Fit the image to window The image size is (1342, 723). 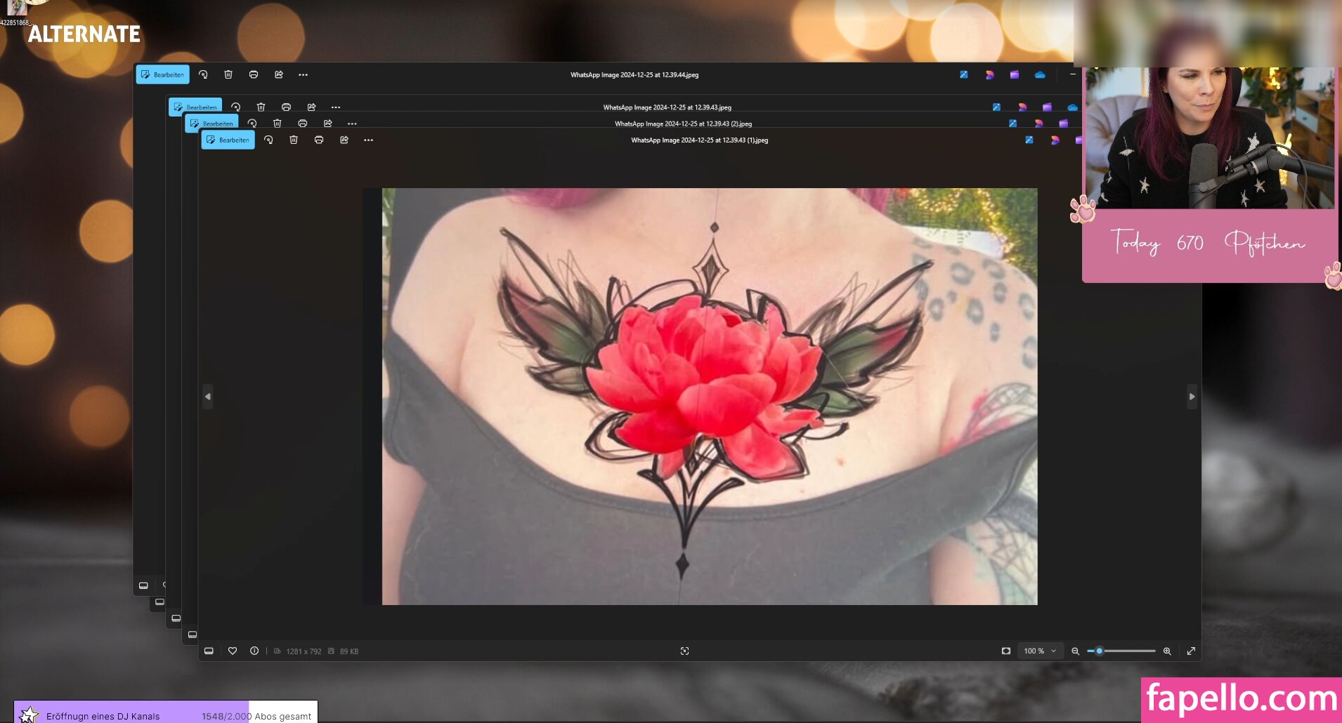coord(1006,651)
